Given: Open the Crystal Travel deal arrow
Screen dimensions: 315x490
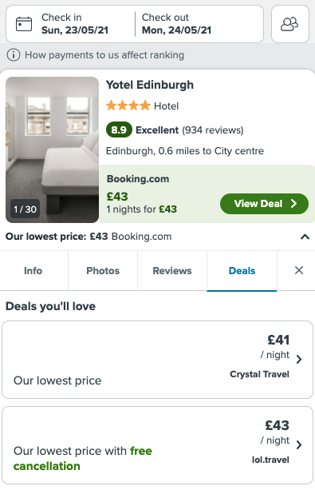Looking at the screenshot, I should 299,360.
